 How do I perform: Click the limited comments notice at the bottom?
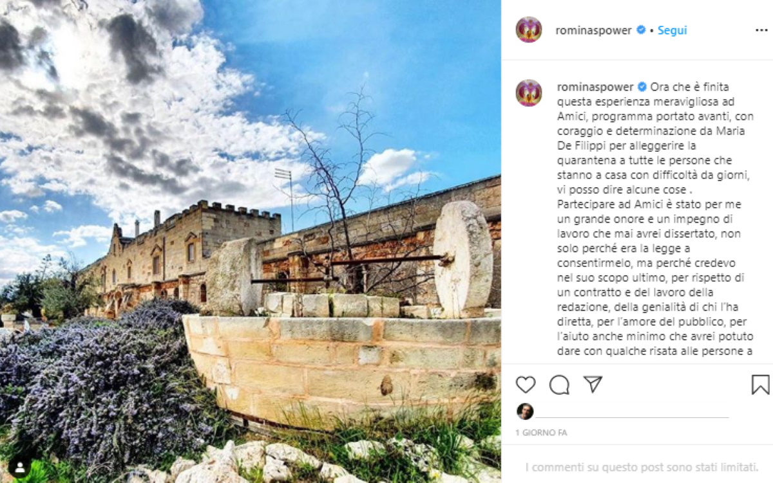point(642,468)
